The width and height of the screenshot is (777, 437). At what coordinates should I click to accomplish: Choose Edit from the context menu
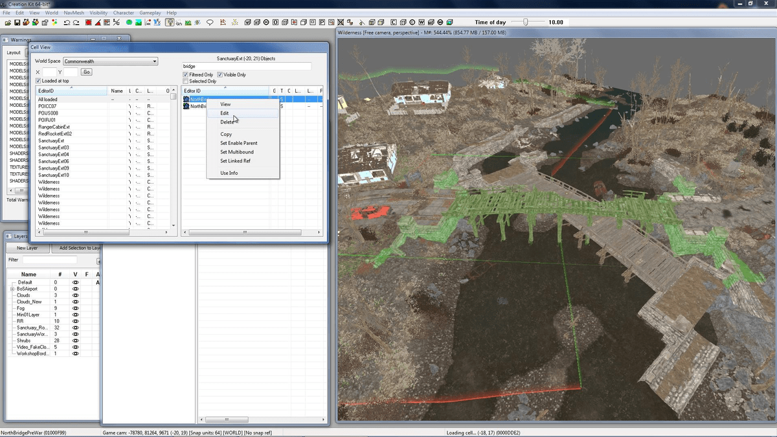point(225,113)
